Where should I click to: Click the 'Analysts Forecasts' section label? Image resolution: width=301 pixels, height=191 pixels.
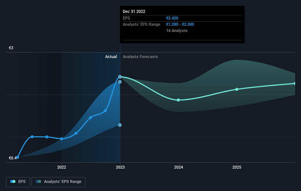(x=140, y=57)
